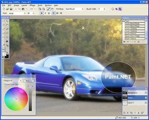Select the Pan hand tool

point(7,25)
